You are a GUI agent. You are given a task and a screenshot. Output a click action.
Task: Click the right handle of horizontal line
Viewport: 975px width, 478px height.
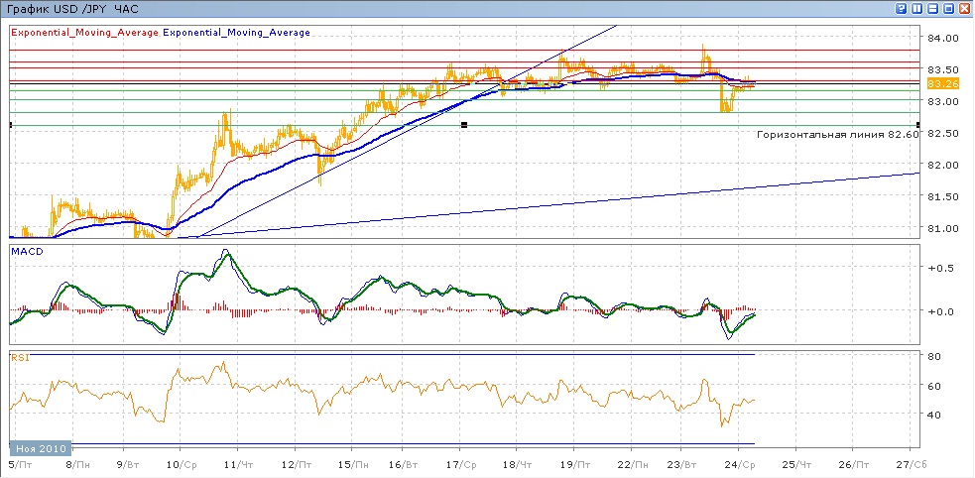918,124
